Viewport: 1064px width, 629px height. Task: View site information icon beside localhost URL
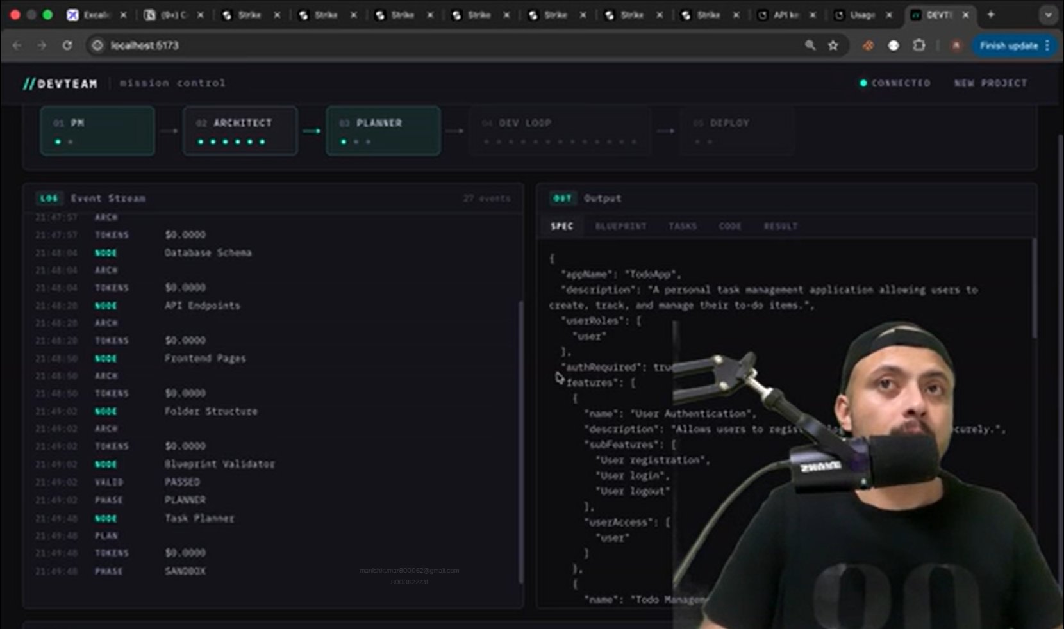click(x=97, y=45)
